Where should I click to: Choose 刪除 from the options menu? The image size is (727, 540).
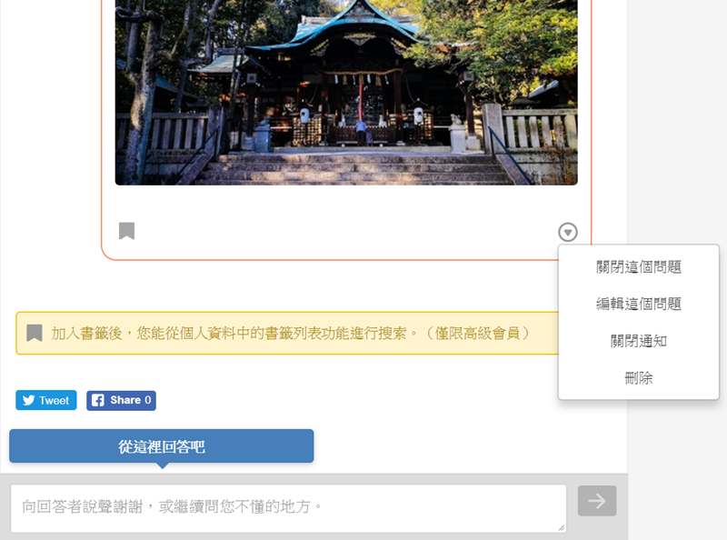[x=639, y=377]
